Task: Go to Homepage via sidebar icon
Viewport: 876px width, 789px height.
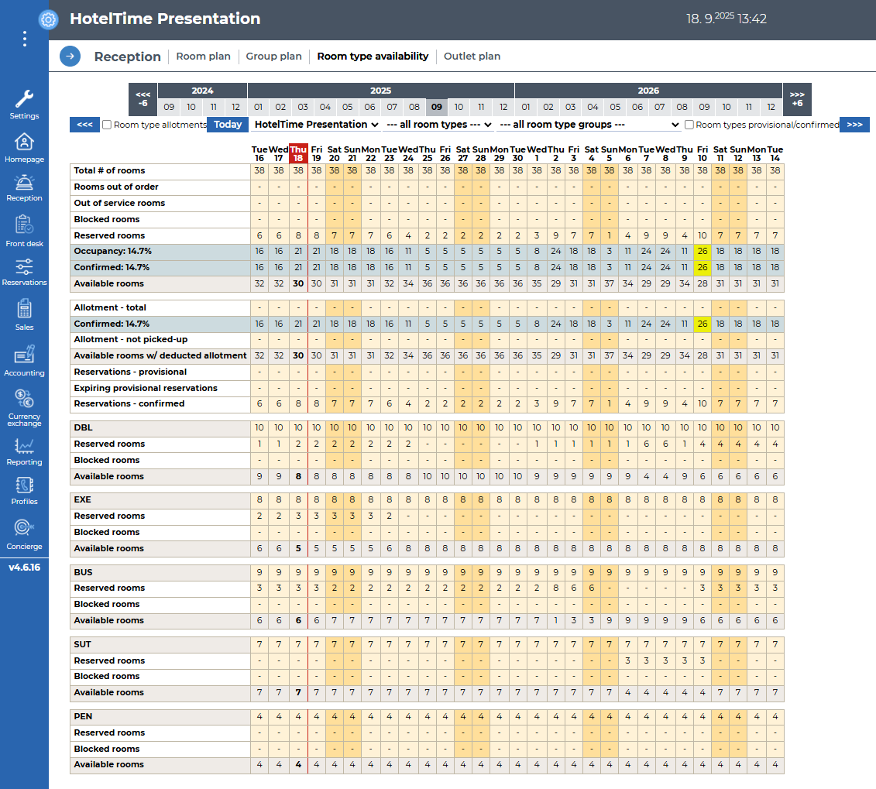Action: [24, 142]
